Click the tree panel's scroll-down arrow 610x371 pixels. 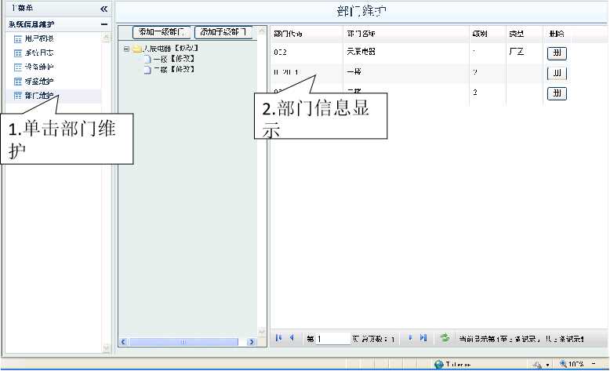click(x=262, y=331)
